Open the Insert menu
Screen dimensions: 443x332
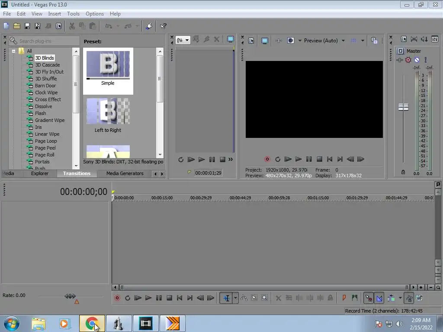coord(55,13)
